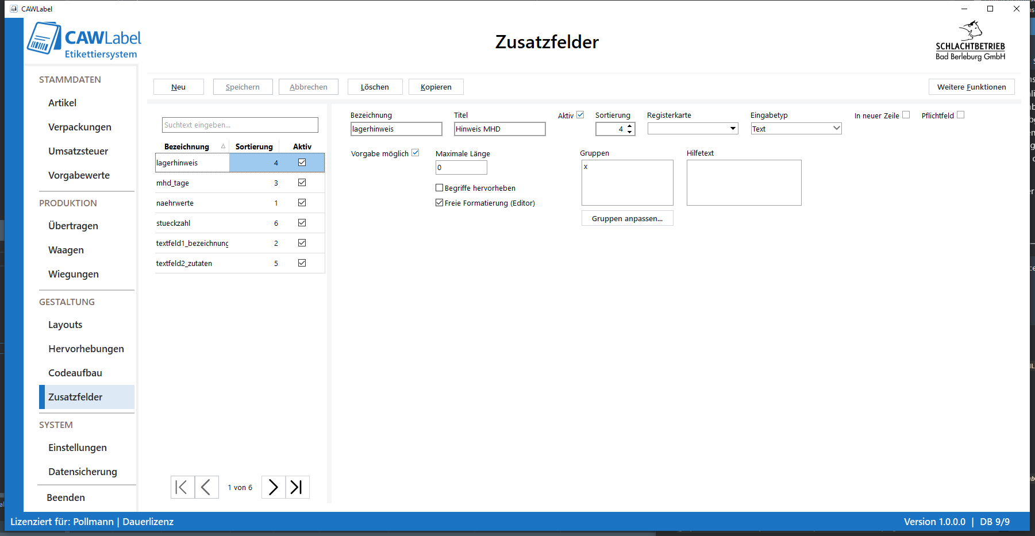Open Verpackungen in the sidebar
This screenshot has width=1035, height=536.
[80, 127]
